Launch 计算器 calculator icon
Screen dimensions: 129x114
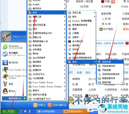tap(69, 33)
